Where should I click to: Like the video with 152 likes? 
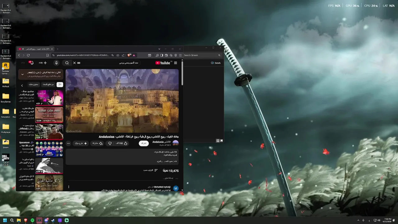point(122,143)
